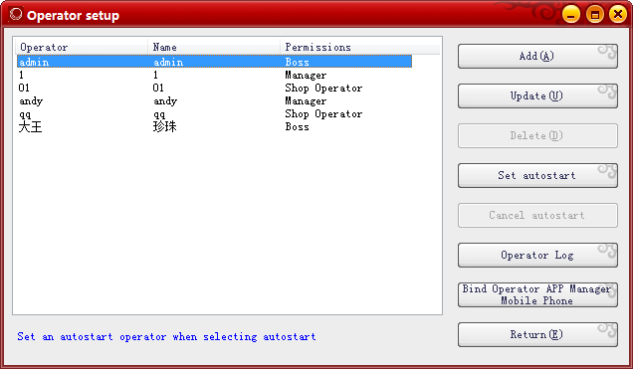Click the Add(A) button

pyautogui.click(x=537, y=56)
